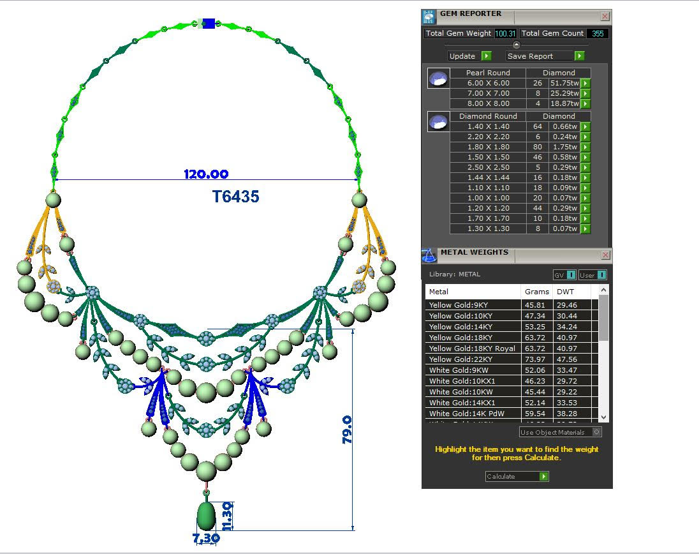Click the Metal Weights panel icon
Image resolution: width=699 pixels, height=554 pixels.
point(429,255)
